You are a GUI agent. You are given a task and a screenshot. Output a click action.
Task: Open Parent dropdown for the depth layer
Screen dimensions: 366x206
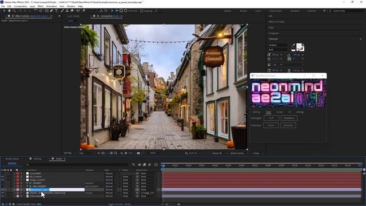pos(148,193)
